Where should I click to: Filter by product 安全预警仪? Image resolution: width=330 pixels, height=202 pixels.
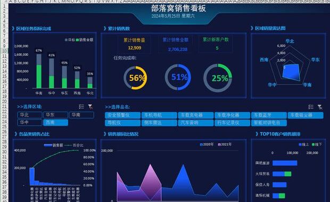123,115
